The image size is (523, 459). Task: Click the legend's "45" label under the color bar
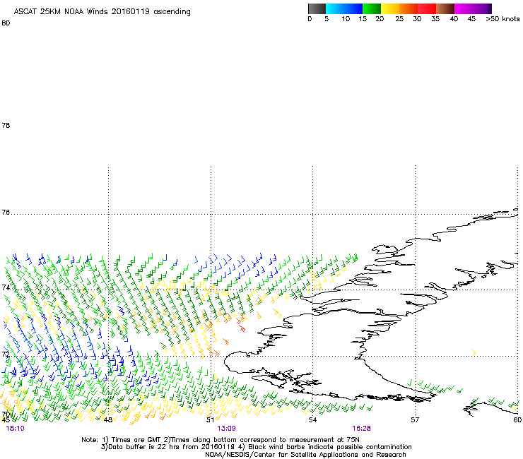tap(471, 19)
